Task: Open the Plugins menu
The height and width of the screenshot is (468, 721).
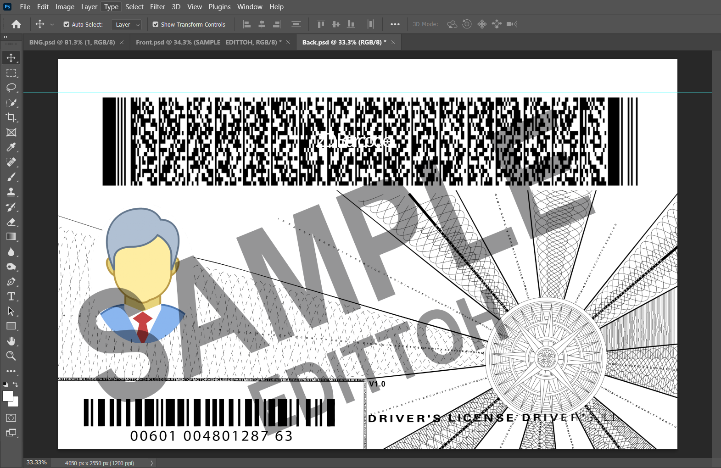Action: pyautogui.click(x=219, y=7)
